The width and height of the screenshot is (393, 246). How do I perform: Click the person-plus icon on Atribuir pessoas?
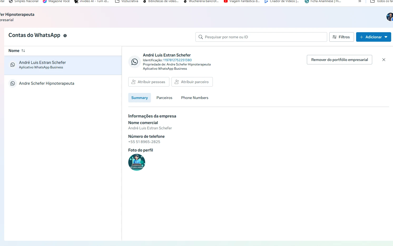(134, 82)
